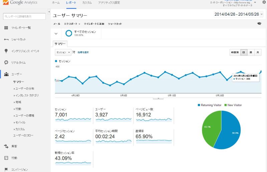This screenshot has height=172, width=267.
Task: Switch graph to 時間別 hourly view
Action: tap(235, 52)
